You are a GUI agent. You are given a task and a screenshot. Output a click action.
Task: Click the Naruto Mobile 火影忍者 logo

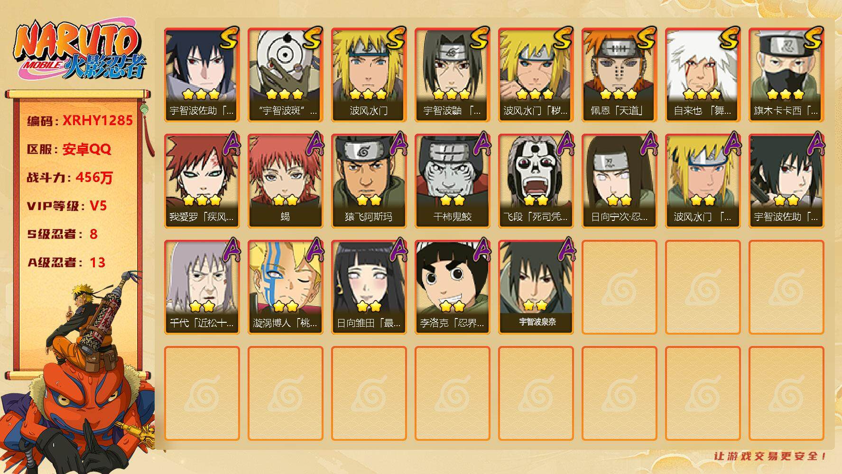(x=80, y=51)
